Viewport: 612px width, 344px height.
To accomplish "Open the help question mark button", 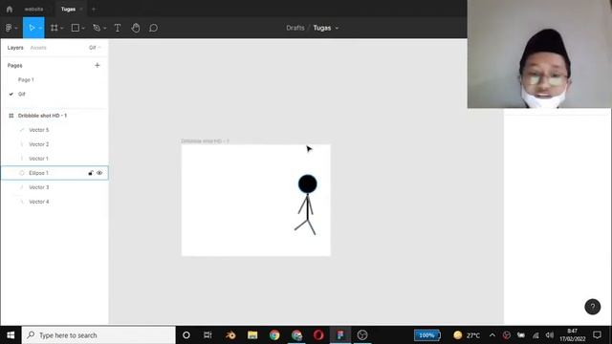I will (593, 307).
